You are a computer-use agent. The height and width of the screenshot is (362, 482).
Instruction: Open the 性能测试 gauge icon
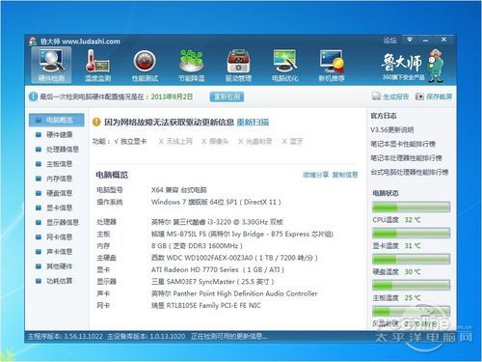(145, 65)
